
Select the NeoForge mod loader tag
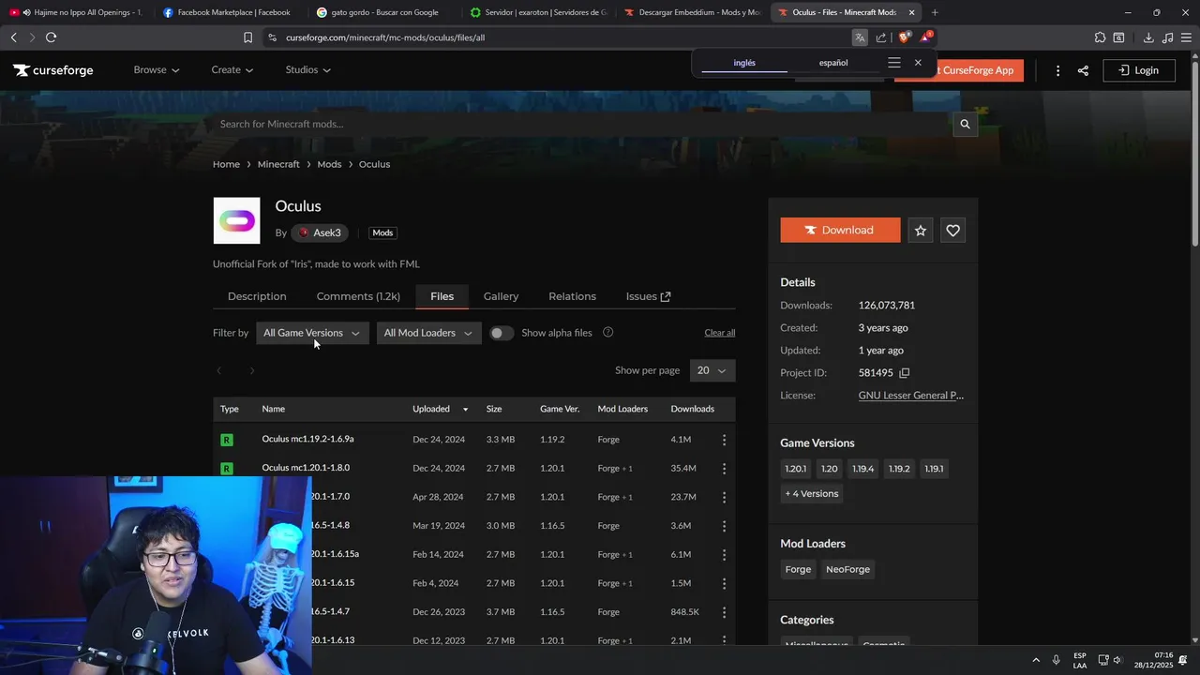tap(847, 570)
